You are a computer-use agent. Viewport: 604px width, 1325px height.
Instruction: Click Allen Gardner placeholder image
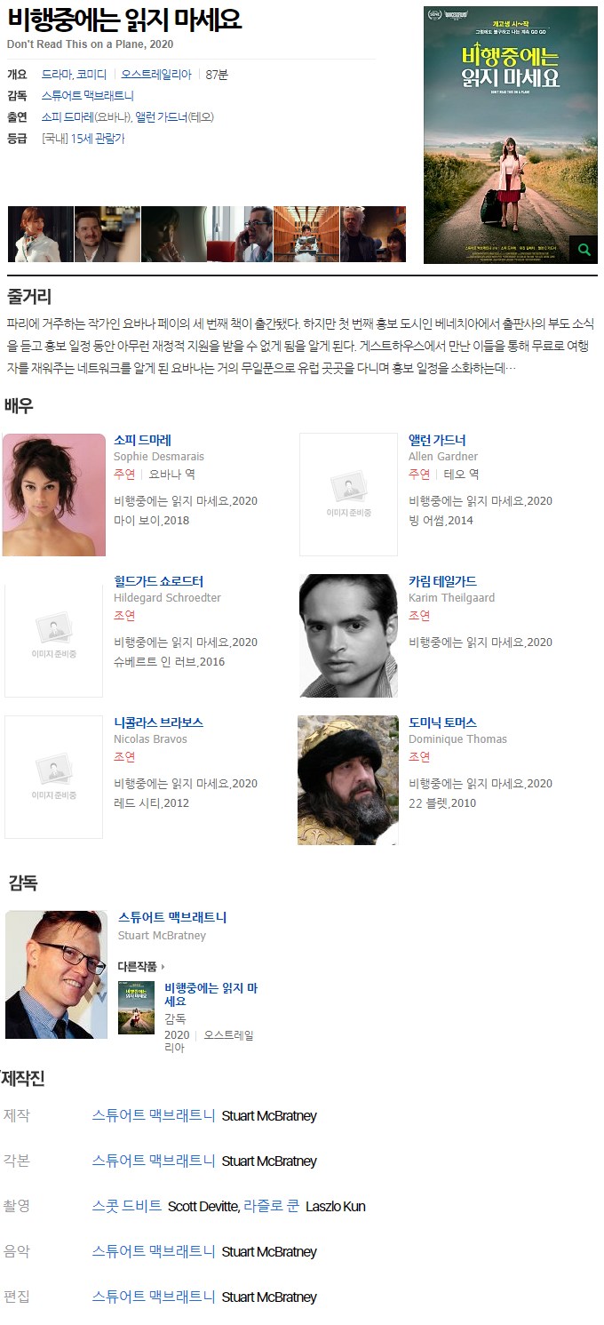click(348, 494)
